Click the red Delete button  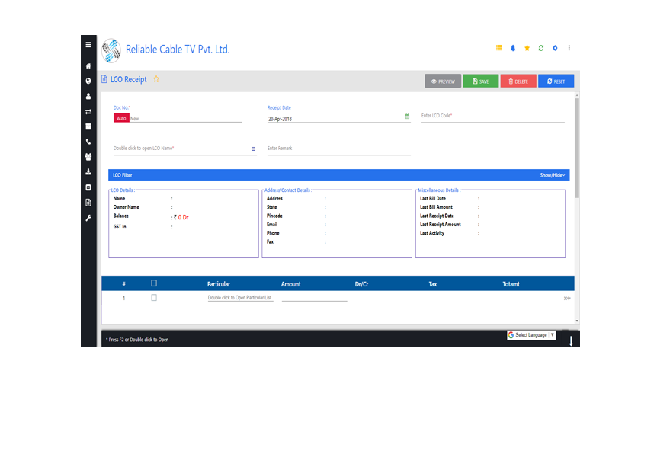518,81
